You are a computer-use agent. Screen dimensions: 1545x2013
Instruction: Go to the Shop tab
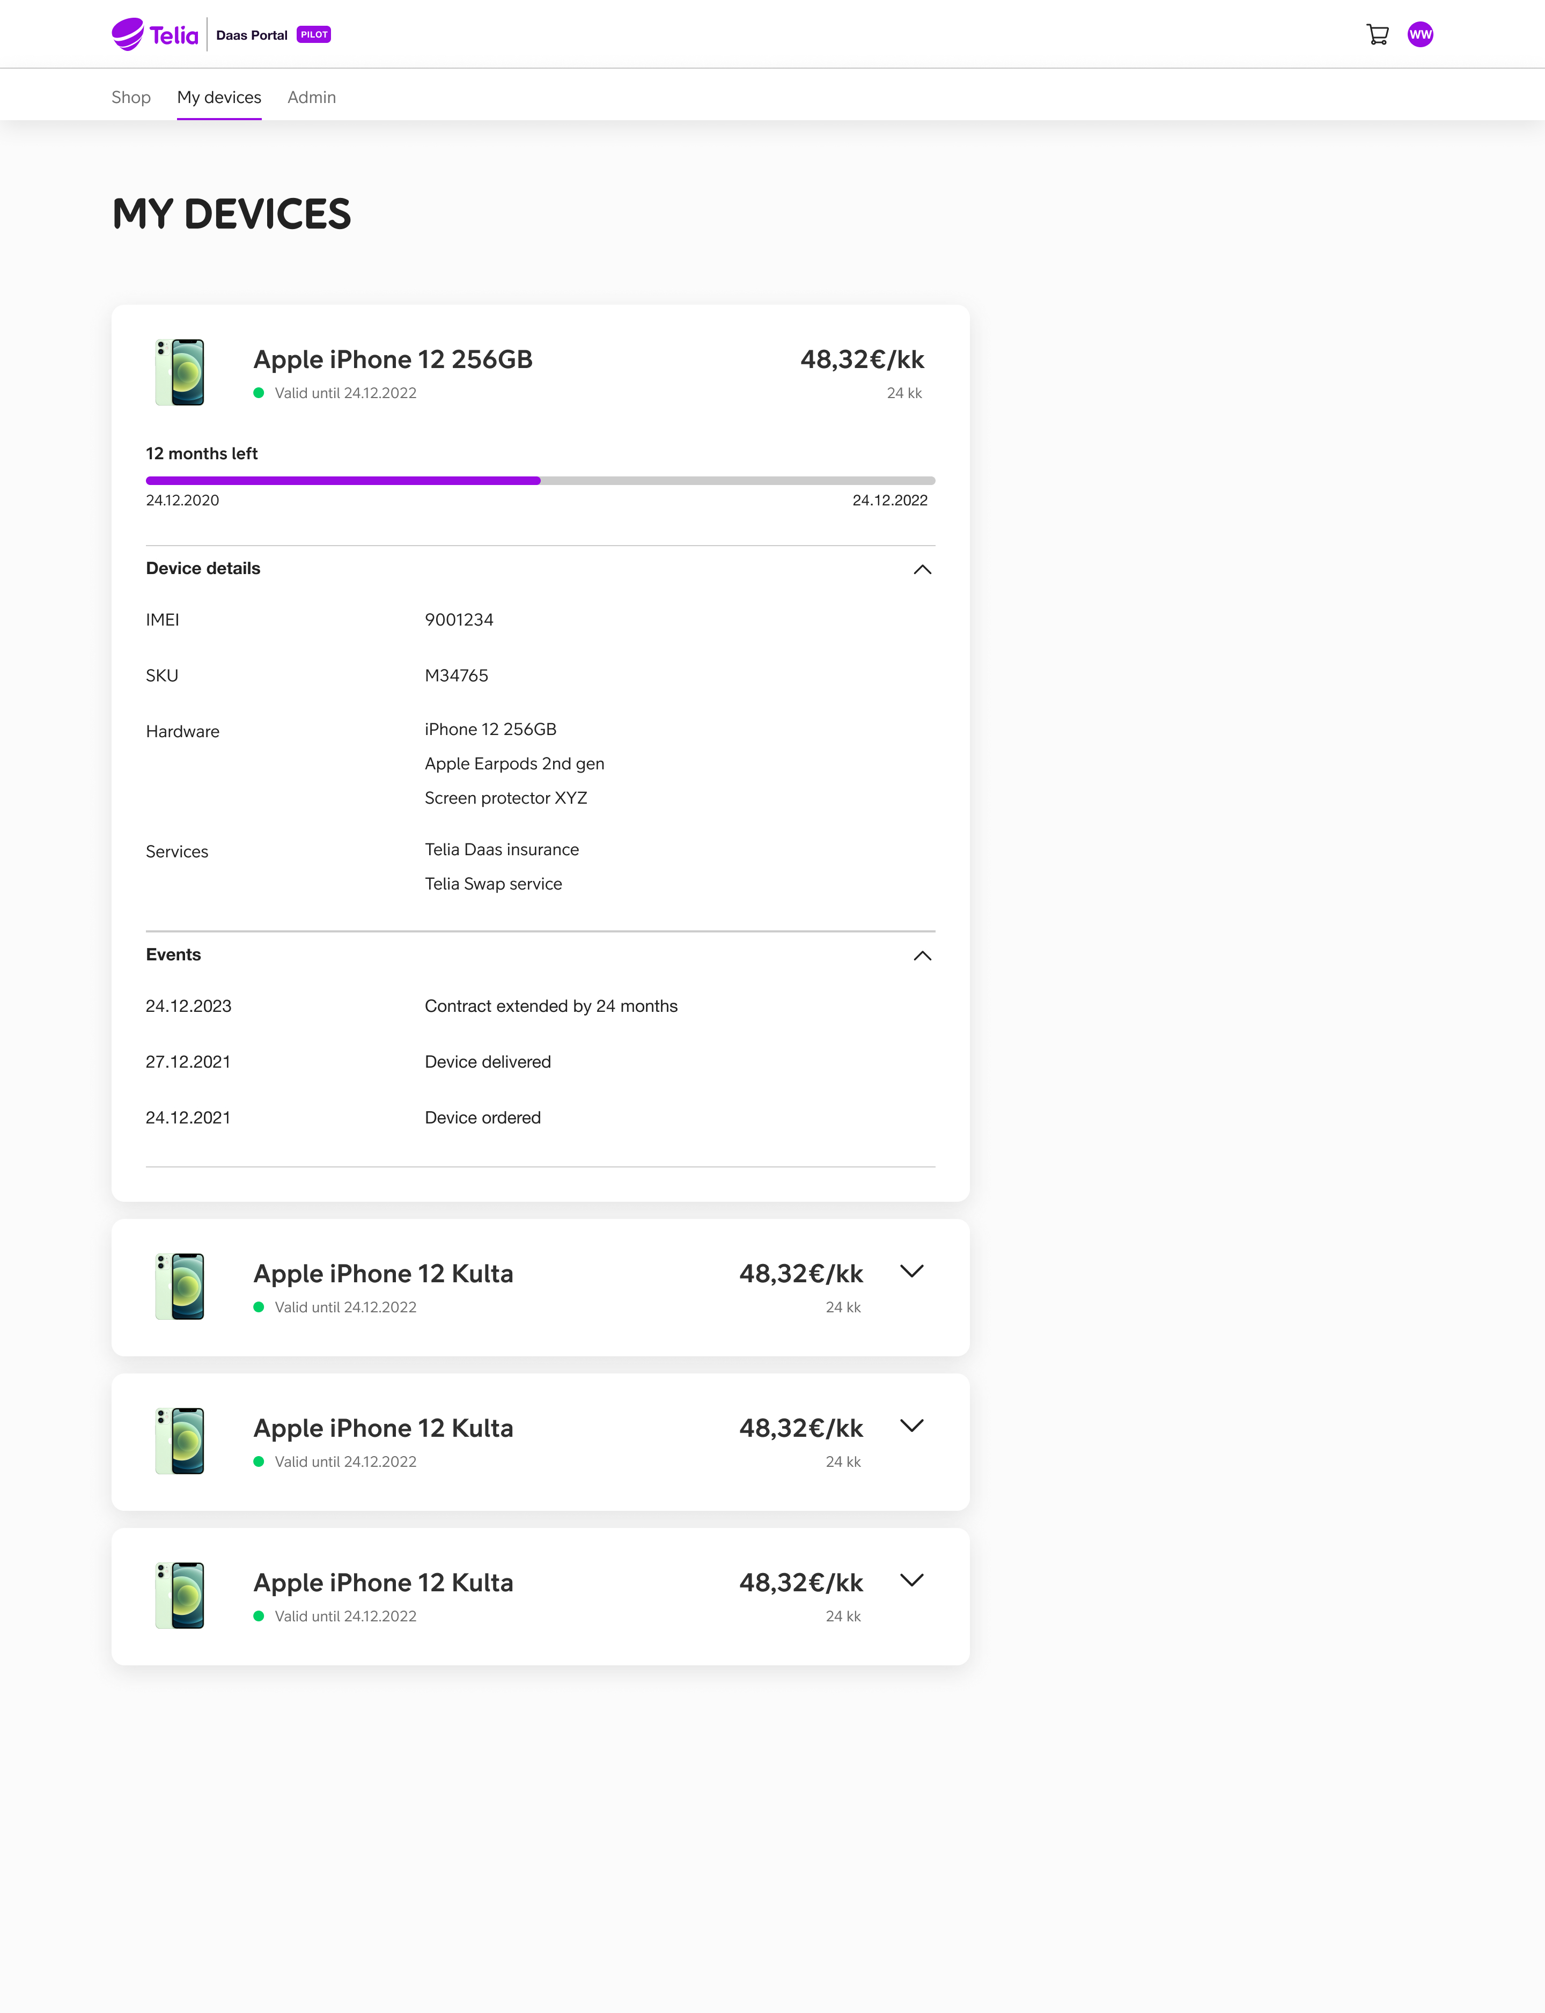click(130, 98)
